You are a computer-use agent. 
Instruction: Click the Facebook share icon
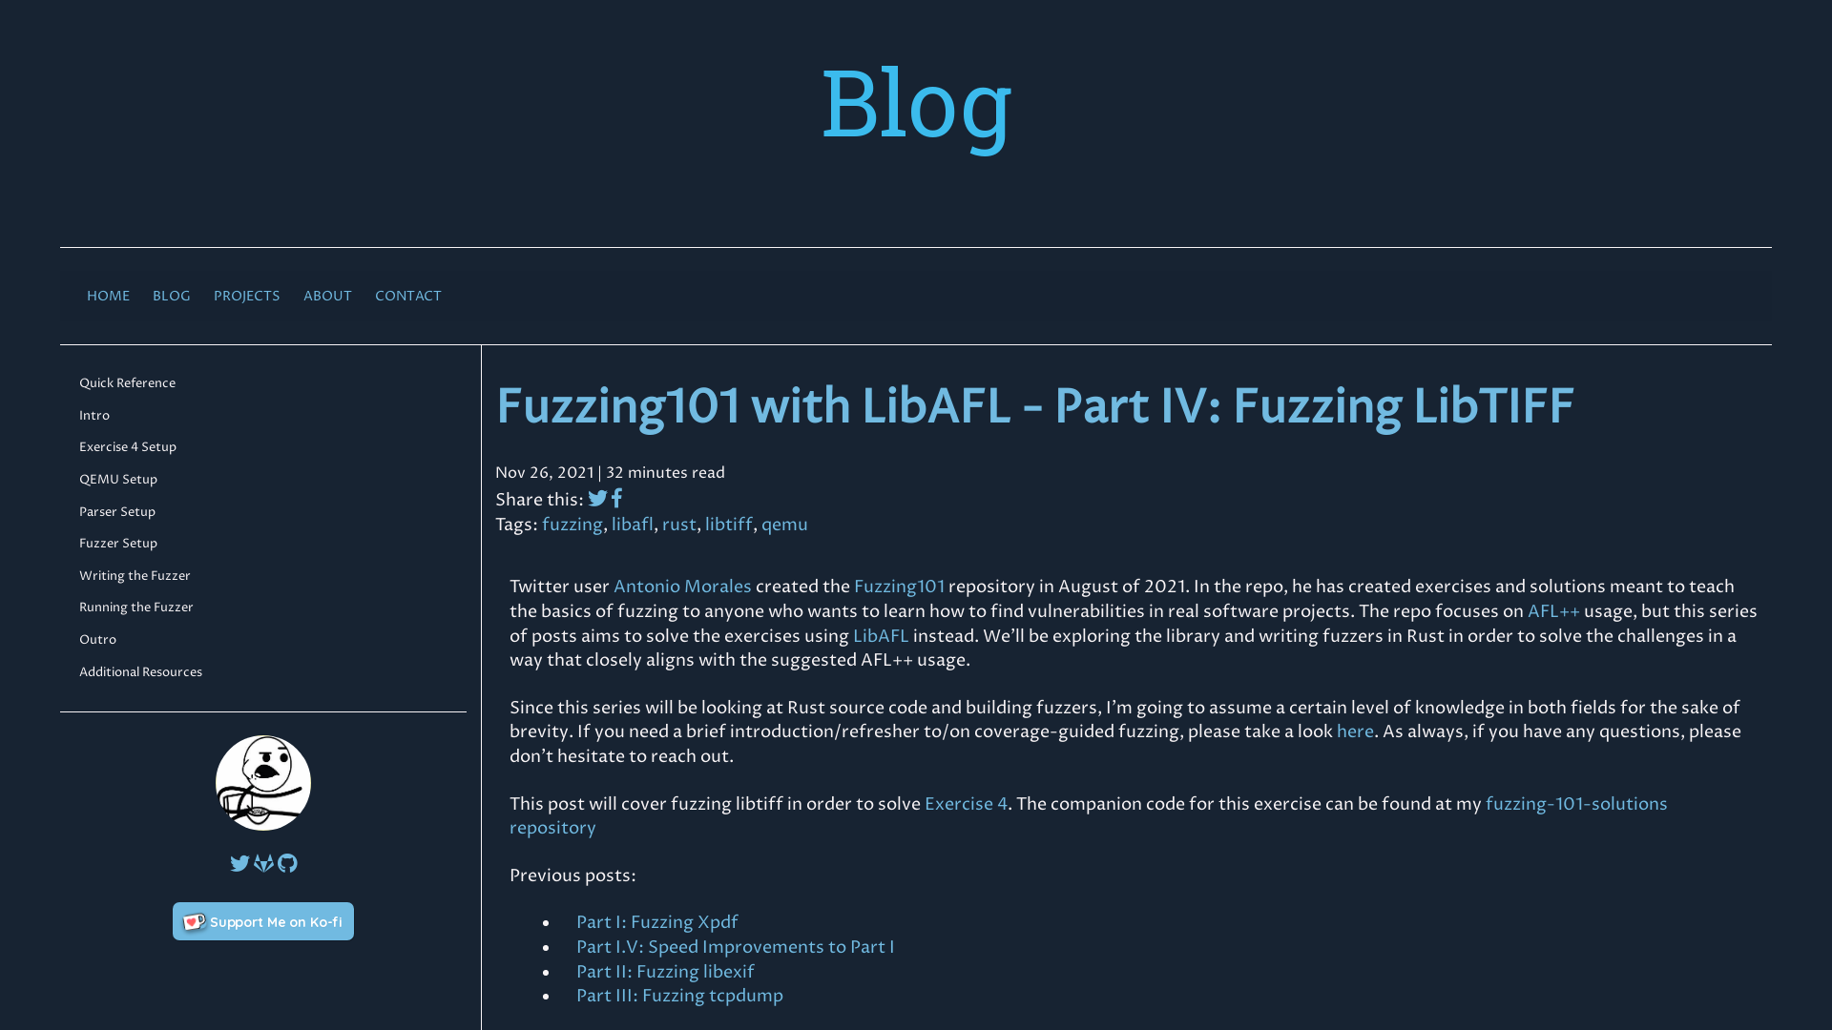pyautogui.click(x=616, y=500)
